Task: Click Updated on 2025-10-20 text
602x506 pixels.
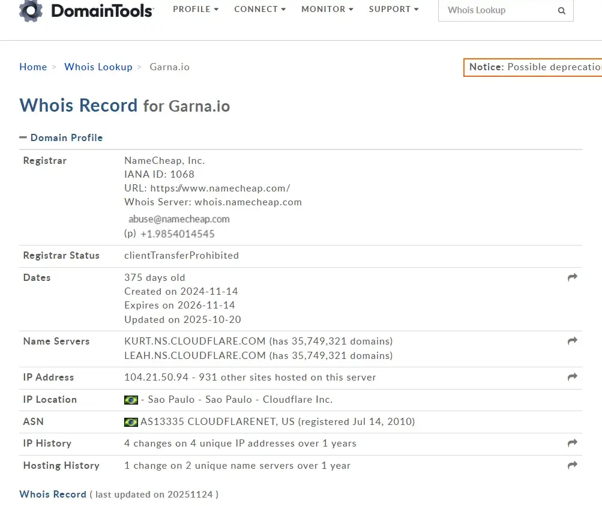Action: tap(182, 319)
